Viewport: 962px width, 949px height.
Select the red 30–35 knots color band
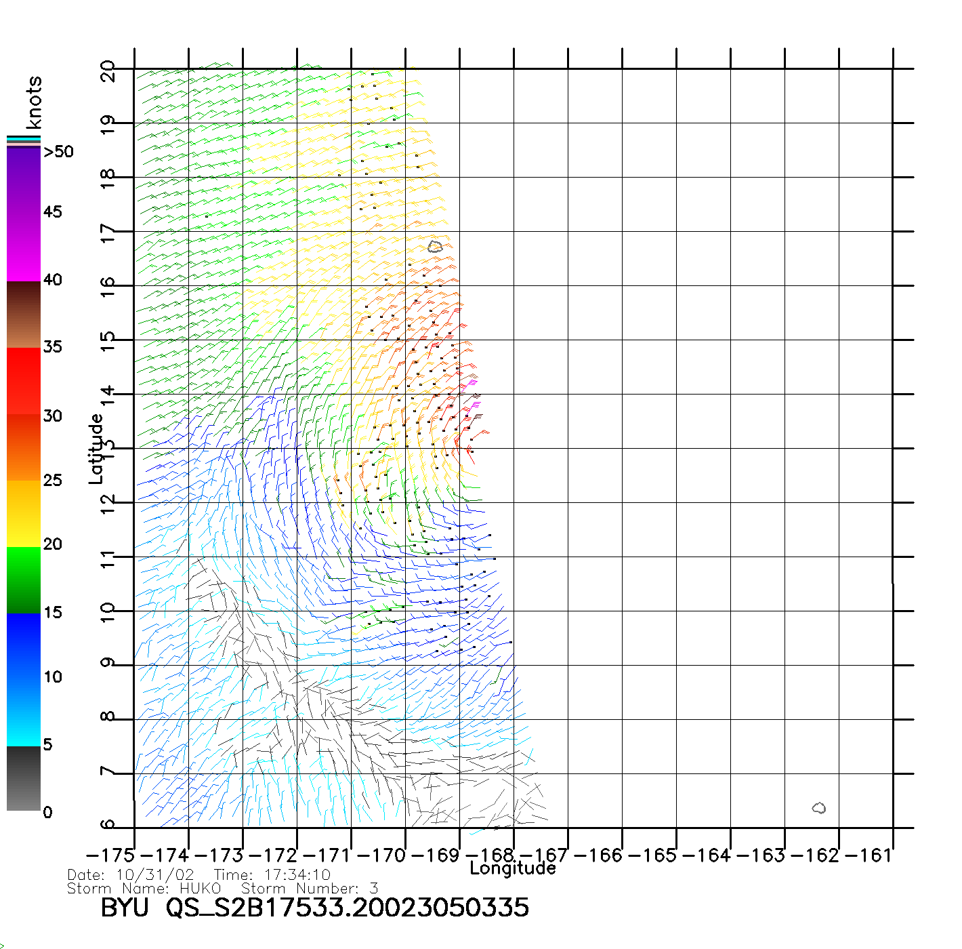click(x=24, y=381)
